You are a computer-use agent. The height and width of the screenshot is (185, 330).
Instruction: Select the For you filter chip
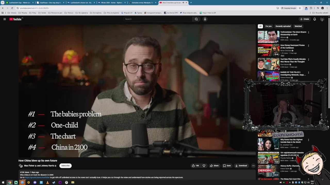(x=269, y=26)
